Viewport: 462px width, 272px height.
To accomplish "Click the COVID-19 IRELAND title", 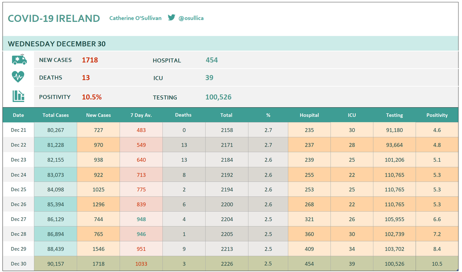I will pos(54,18).
